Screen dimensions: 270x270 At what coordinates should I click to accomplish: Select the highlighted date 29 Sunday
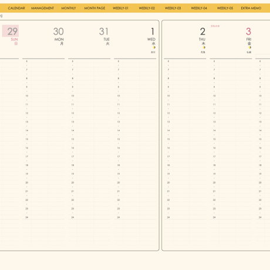coord(11,31)
